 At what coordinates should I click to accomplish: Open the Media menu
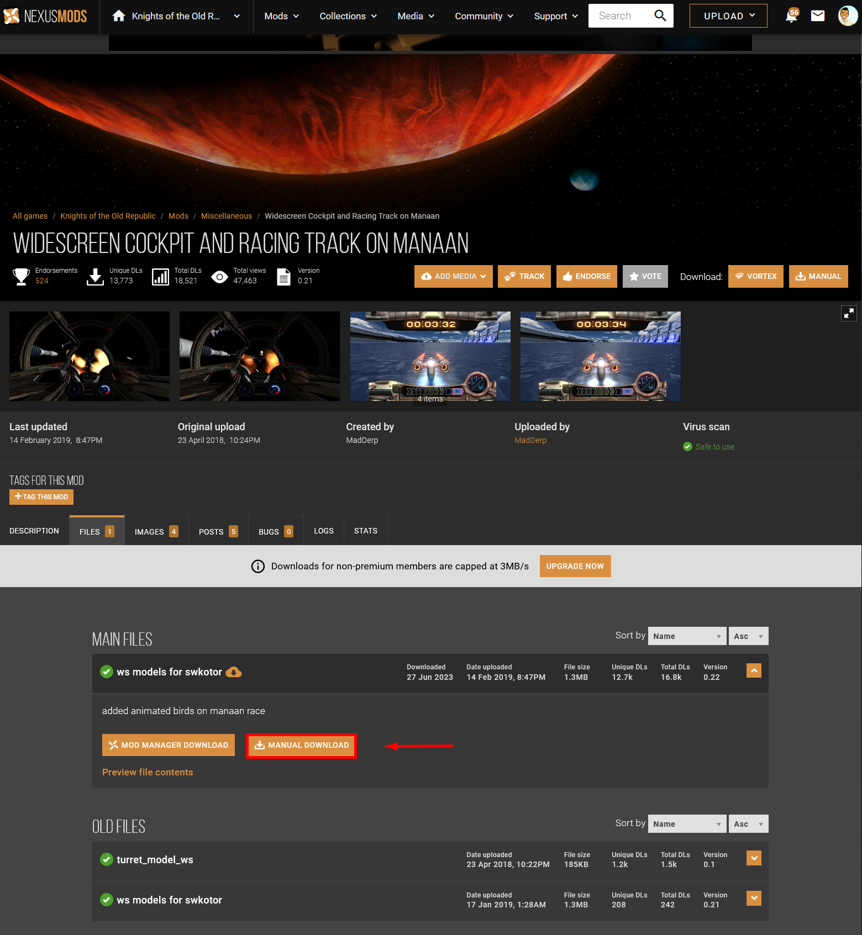[x=416, y=16]
